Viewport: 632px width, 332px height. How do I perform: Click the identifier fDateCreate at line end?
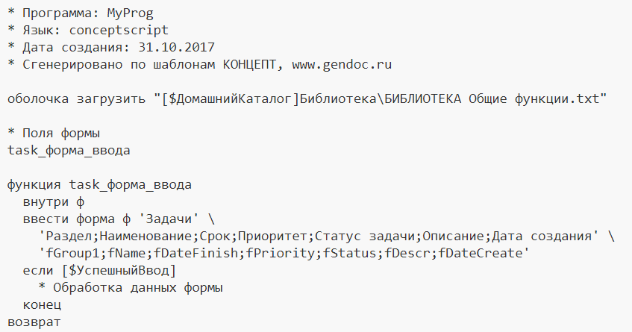[480, 253]
